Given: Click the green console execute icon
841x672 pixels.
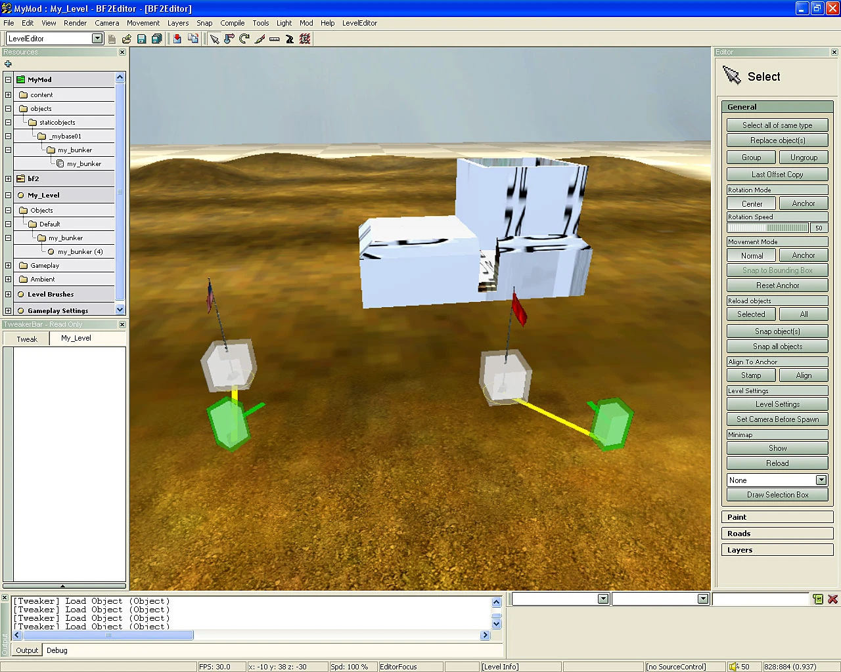Looking at the screenshot, I should [818, 599].
